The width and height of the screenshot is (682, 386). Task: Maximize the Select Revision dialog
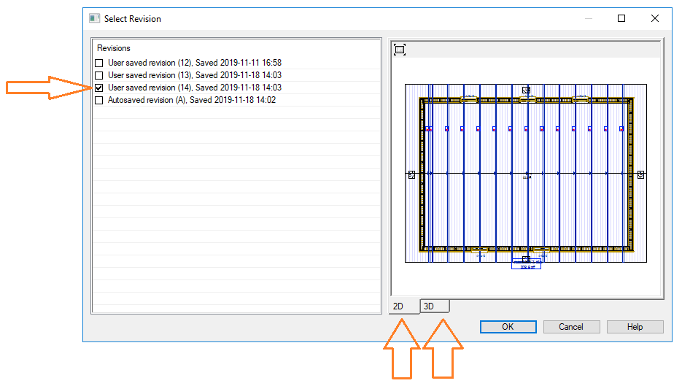coord(621,18)
